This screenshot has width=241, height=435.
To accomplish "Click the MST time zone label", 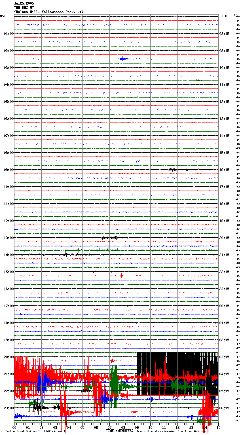I will pos(3,16).
